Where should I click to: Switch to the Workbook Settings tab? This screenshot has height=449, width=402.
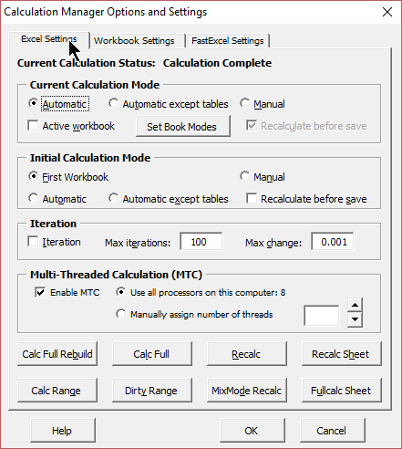coord(134,40)
